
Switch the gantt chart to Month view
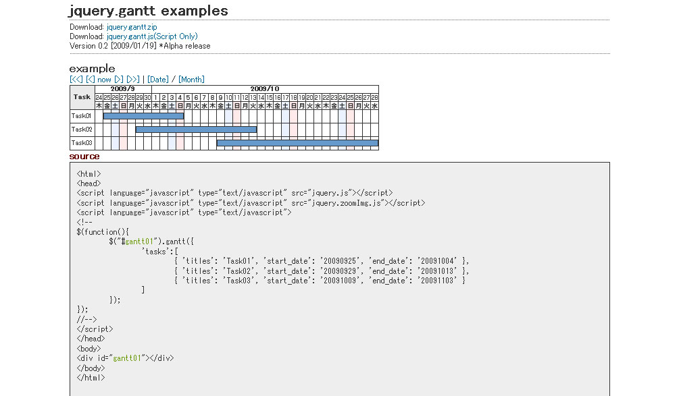pos(191,80)
